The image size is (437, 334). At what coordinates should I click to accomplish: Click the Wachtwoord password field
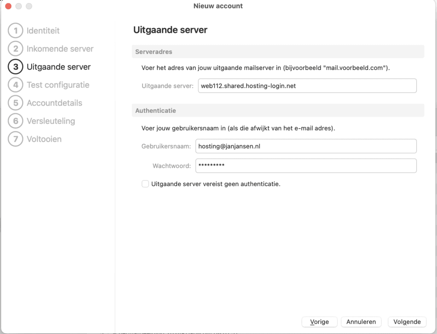(306, 166)
